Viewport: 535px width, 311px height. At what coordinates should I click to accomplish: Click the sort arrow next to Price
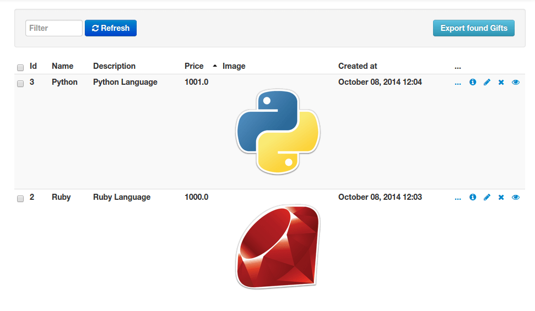[x=215, y=66]
